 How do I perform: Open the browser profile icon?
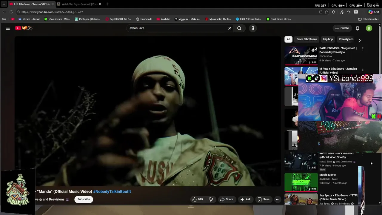pyautogui.click(x=356, y=12)
